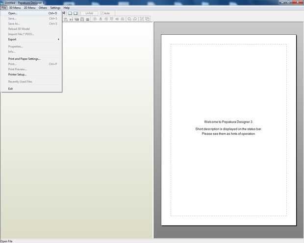This screenshot has height=243, width=304.
Task: Click the single-pane window layout icon
Action: coord(76,13)
